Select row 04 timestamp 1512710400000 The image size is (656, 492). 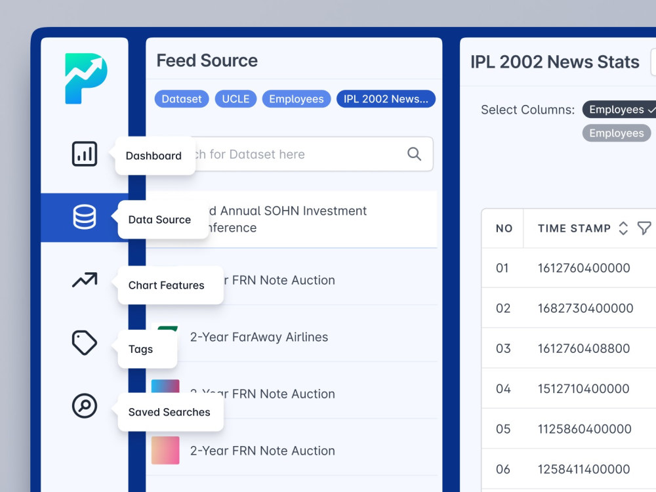[x=583, y=388]
